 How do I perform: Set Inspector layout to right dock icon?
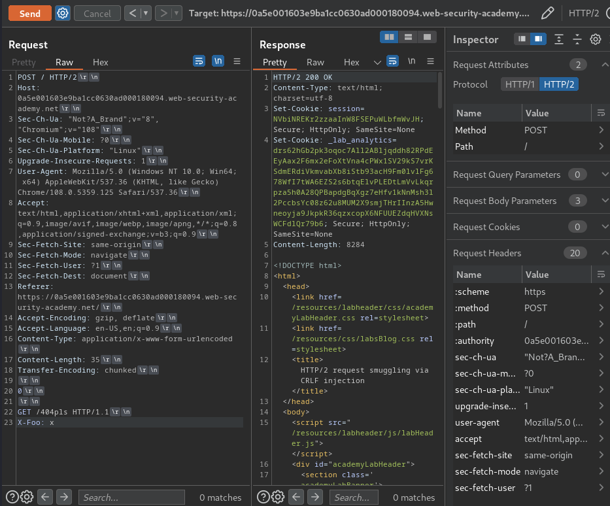(x=539, y=39)
